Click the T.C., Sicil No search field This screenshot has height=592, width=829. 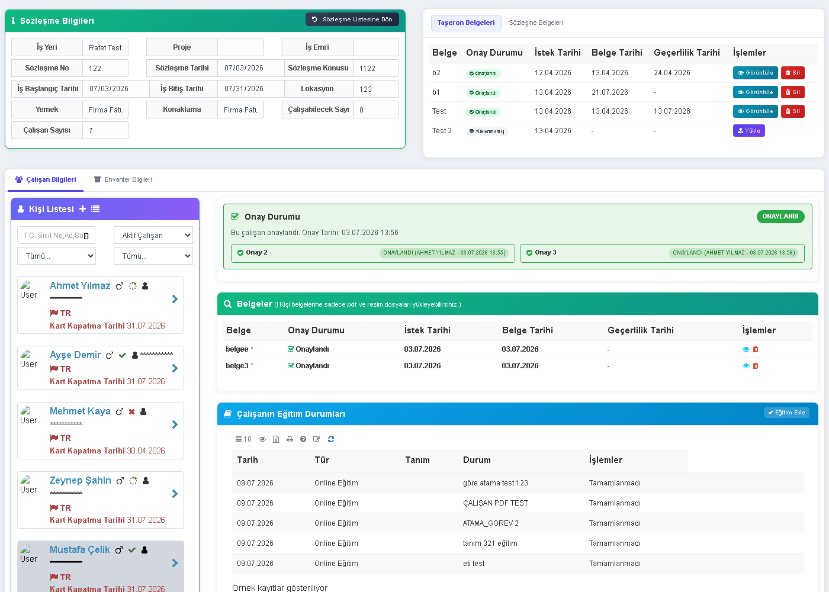[x=56, y=235]
